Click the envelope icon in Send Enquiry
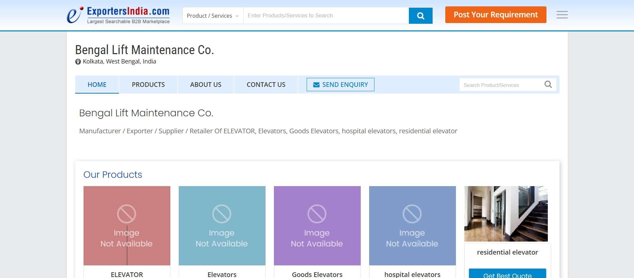The height and width of the screenshot is (278, 634). coord(316,85)
